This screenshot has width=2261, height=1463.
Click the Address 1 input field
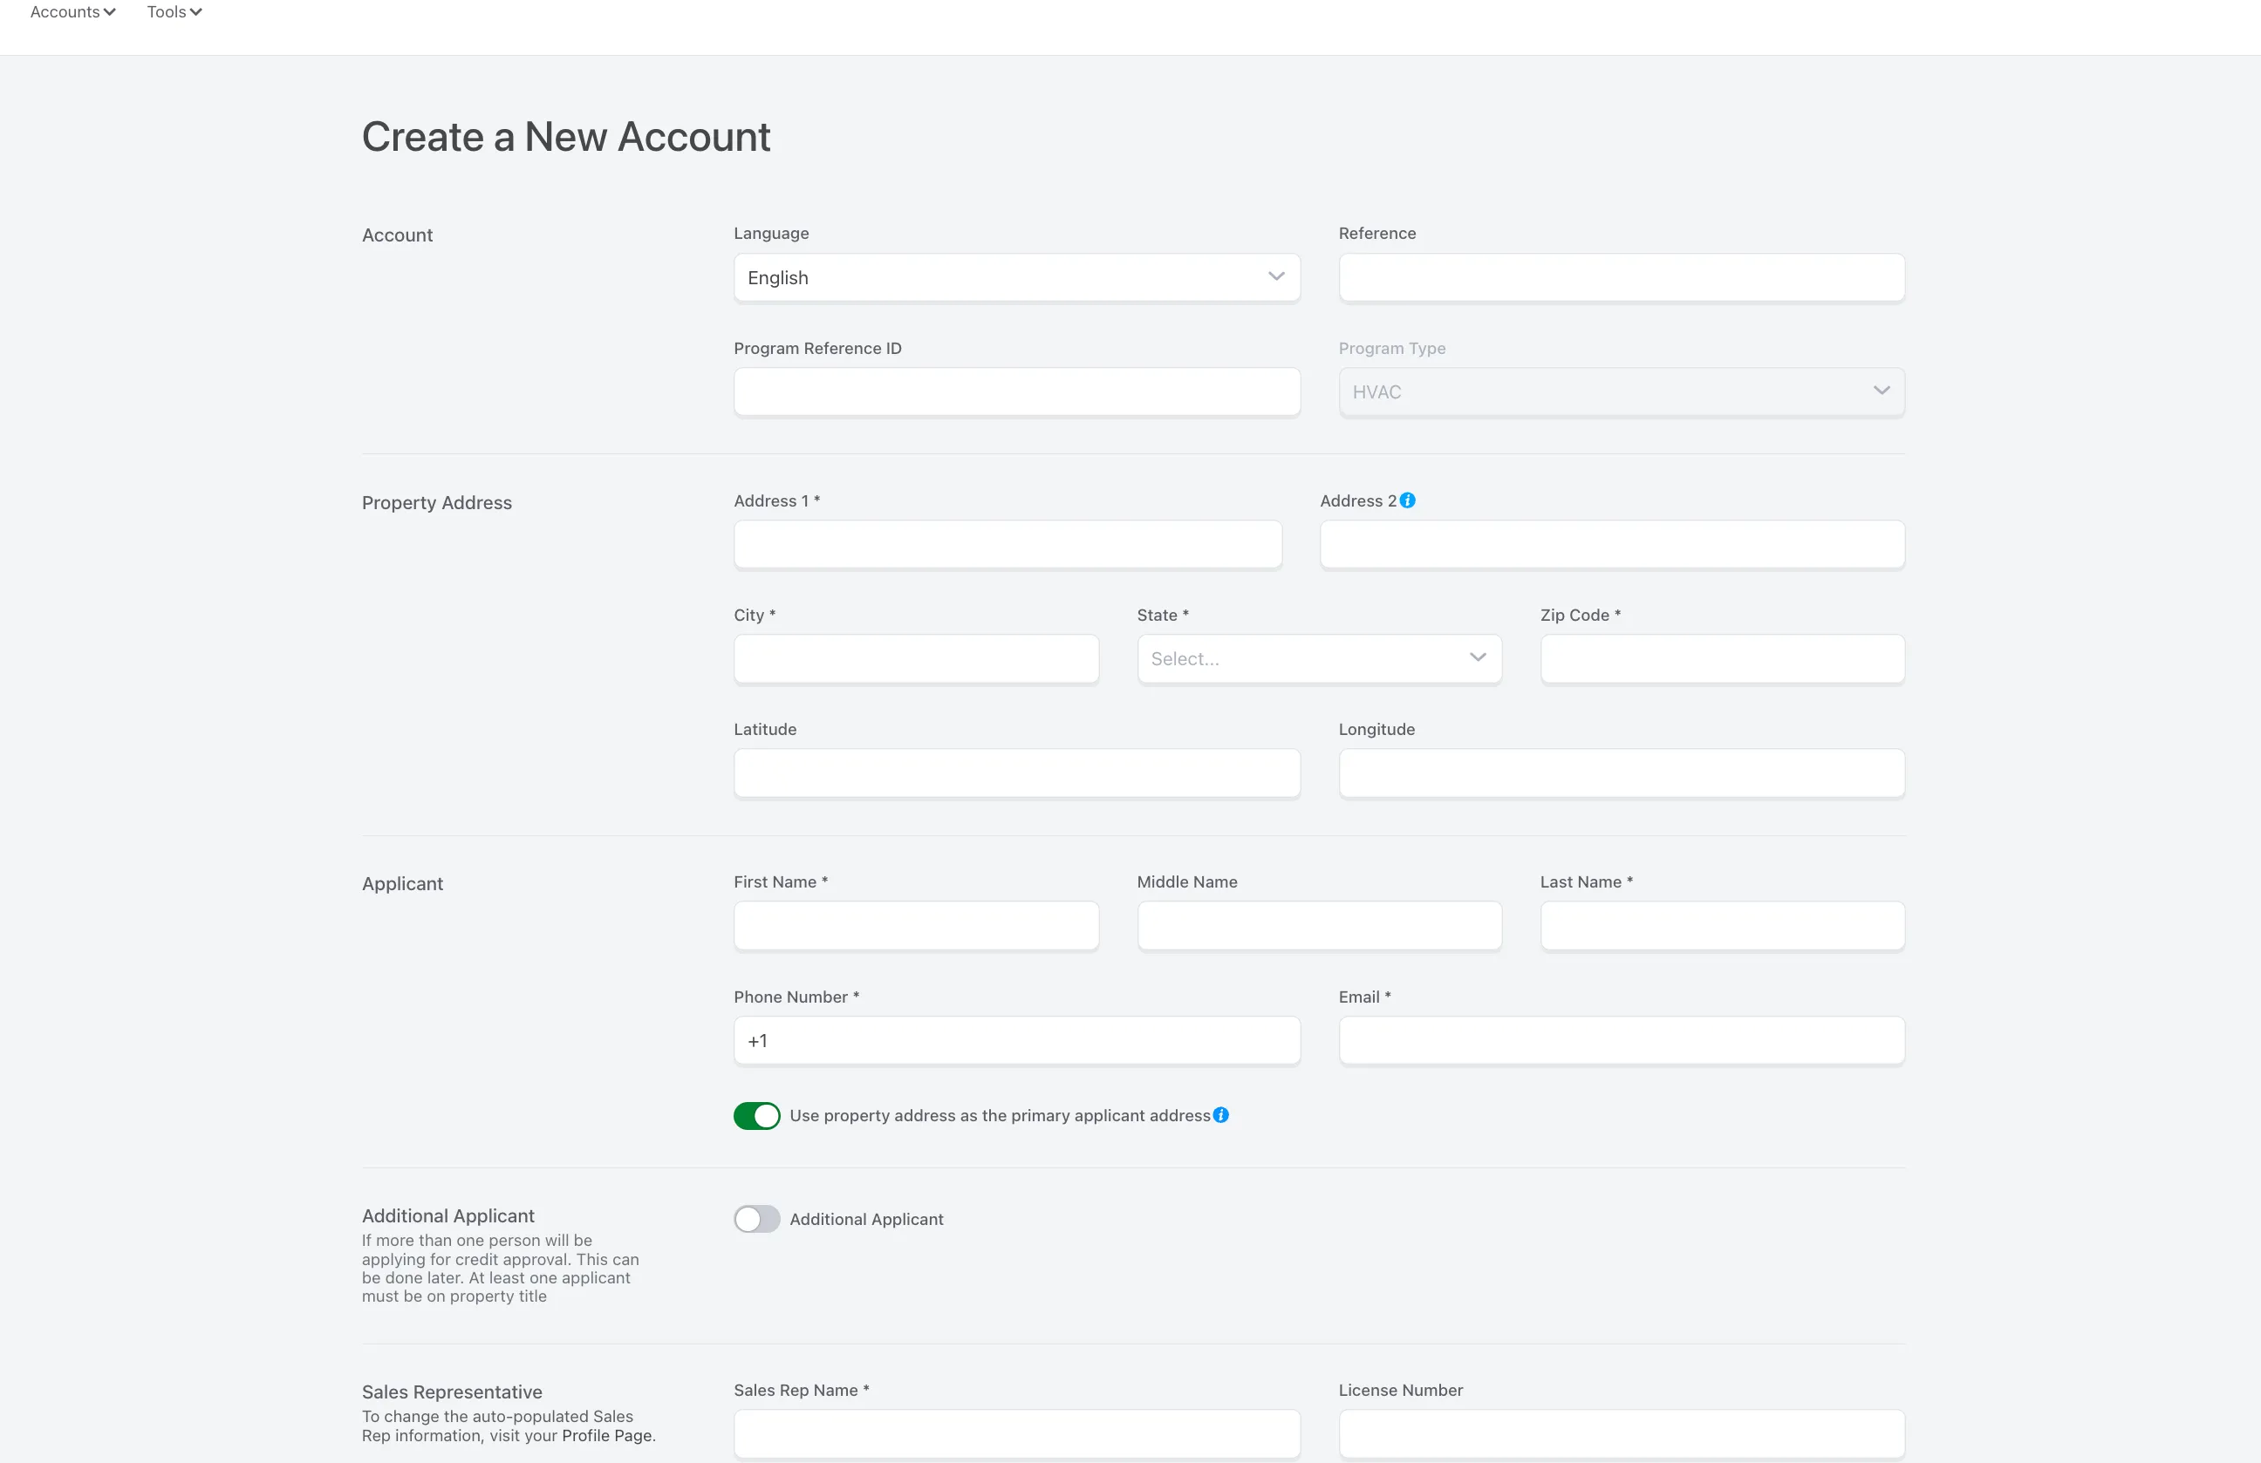tap(1008, 545)
